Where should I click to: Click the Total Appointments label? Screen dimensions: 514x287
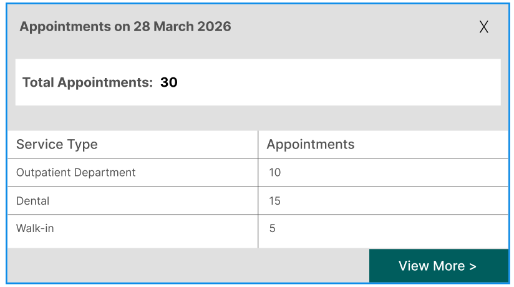(87, 82)
